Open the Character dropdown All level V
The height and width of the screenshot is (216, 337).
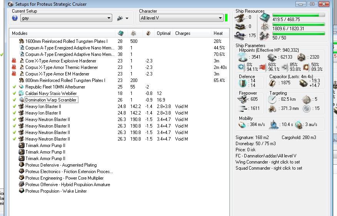(181, 18)
